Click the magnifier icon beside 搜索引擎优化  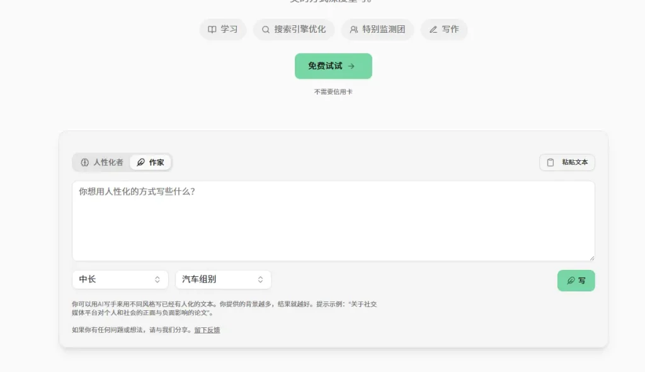[266, 30]
